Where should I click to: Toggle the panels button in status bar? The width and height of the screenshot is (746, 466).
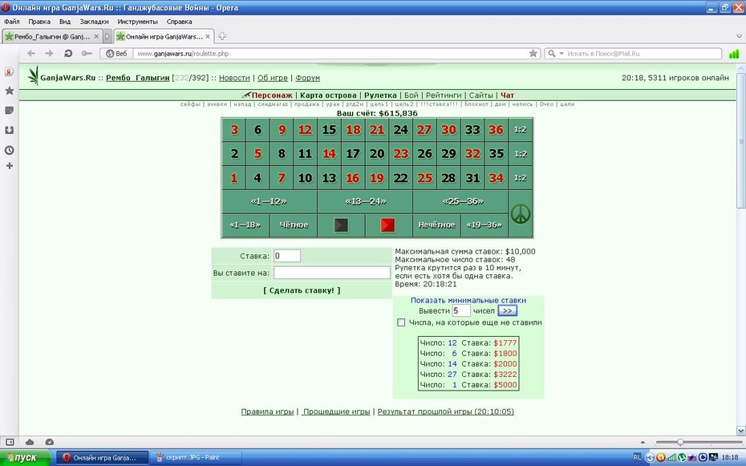pos(10,442)
